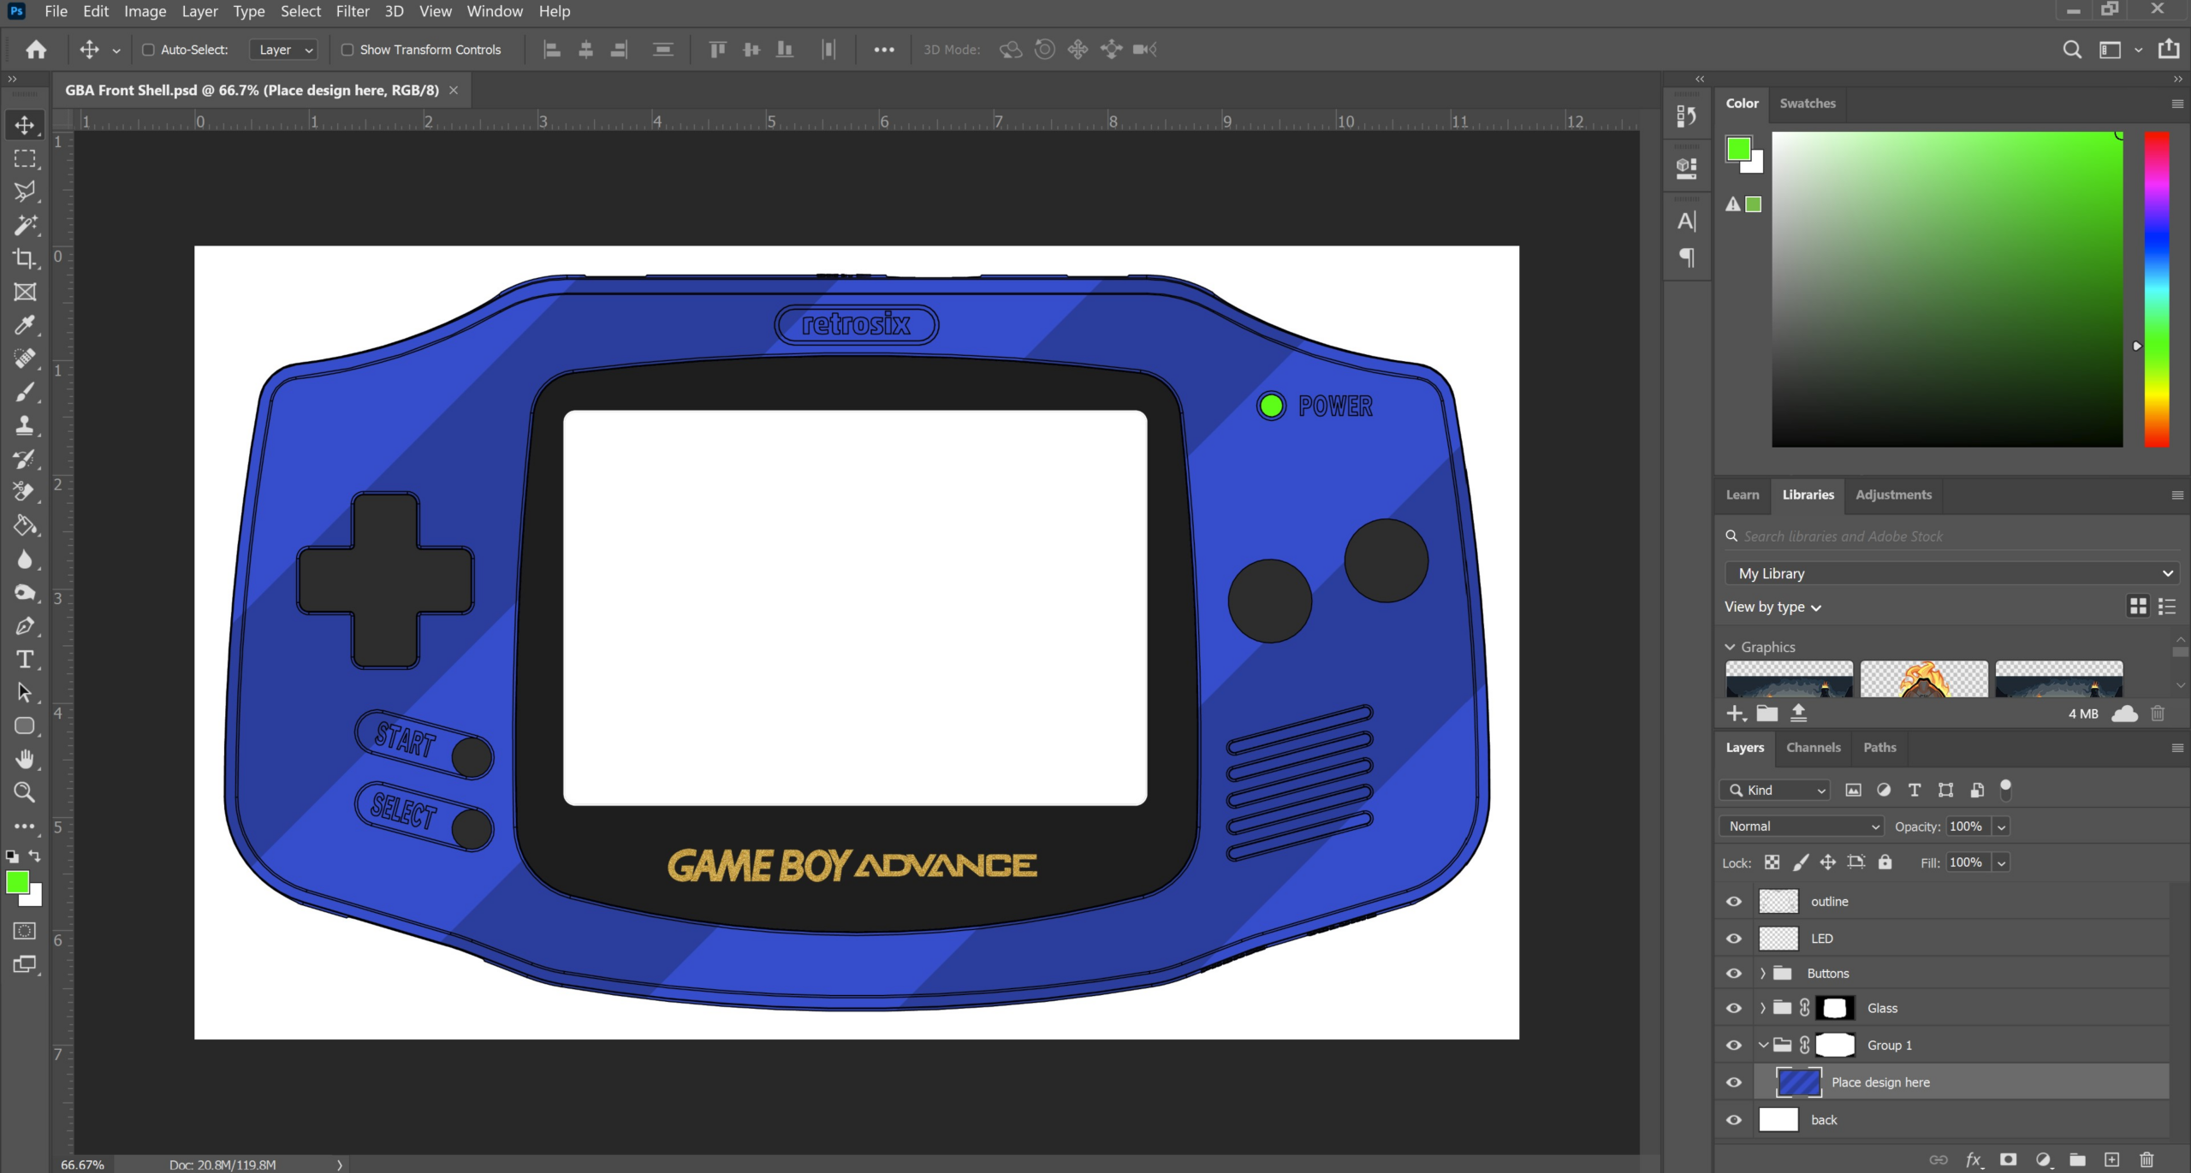Expand the Buttons layer group
The height and width of the screenshot is (1173, 2191).
coord(1762,973)
